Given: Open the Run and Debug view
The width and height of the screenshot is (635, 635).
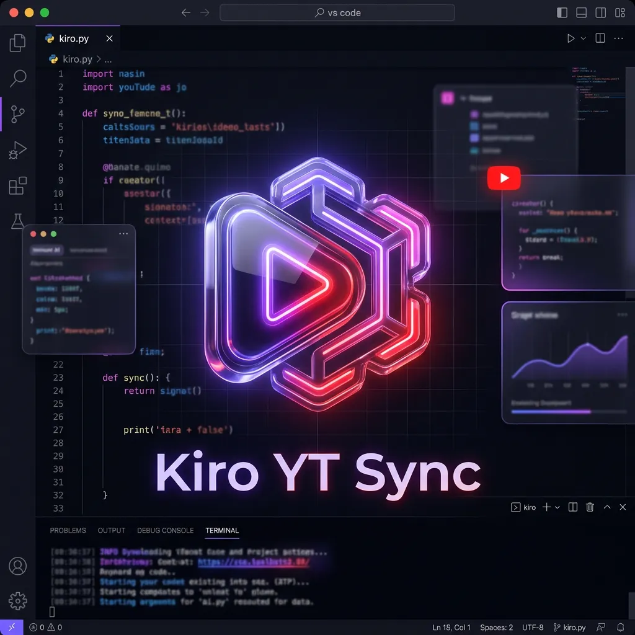Looking at the screenshot, I should (17, 150).
